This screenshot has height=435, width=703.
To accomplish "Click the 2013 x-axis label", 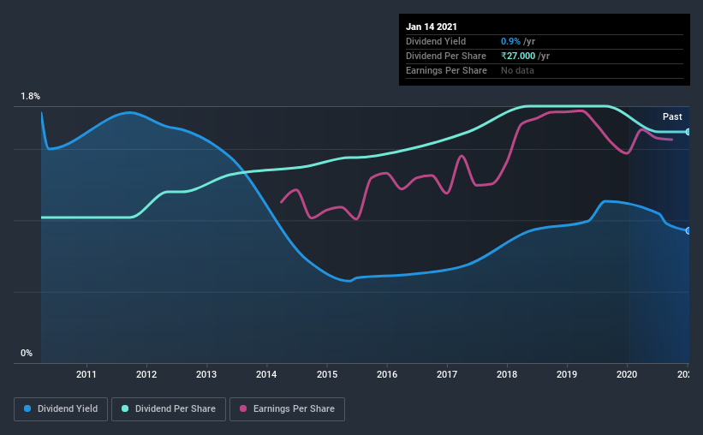I will (x=206, y=374).
